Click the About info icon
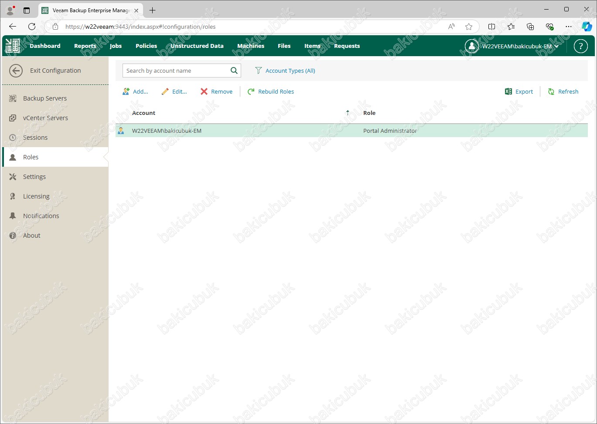 (13, 236)
